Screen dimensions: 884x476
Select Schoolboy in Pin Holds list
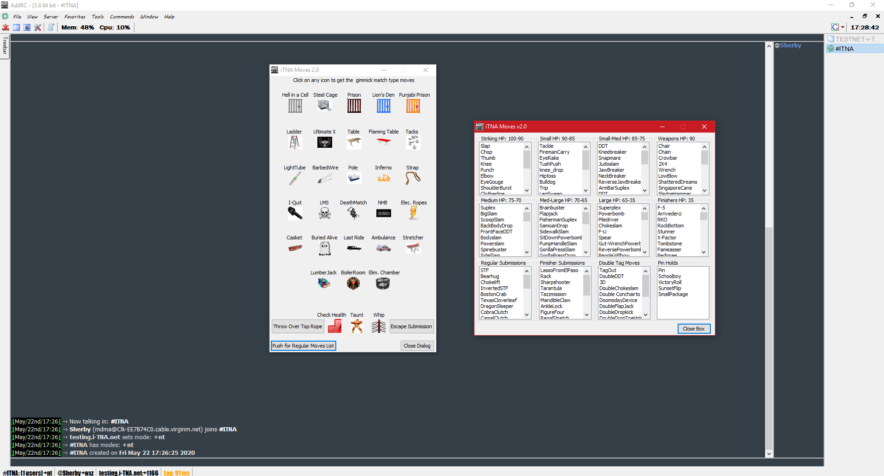pyautogui.click(x=669, y=276)
